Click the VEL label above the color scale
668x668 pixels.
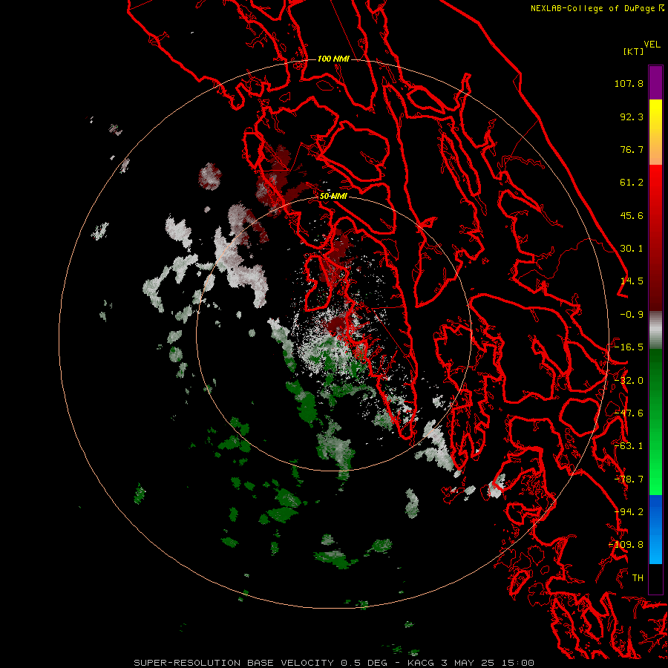[x=652, y=45]
